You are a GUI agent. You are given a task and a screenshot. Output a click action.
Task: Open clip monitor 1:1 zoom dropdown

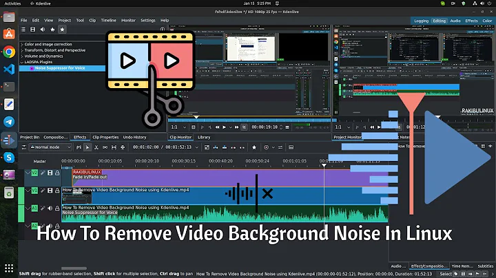point(178,127)
